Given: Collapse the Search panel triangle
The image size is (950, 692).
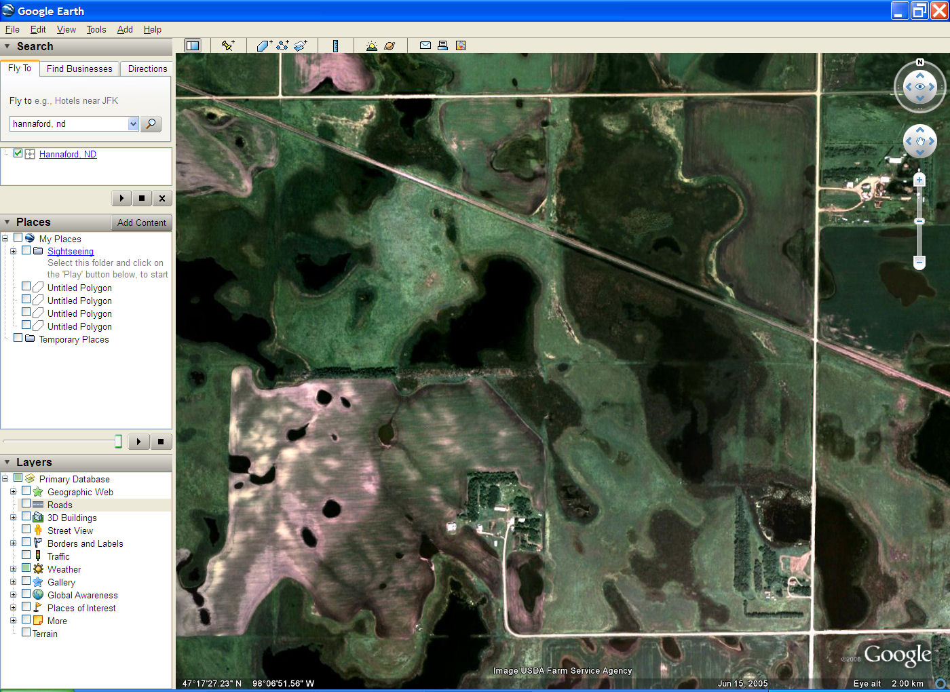Looking at the screenshot, I should tap(7, 46).
